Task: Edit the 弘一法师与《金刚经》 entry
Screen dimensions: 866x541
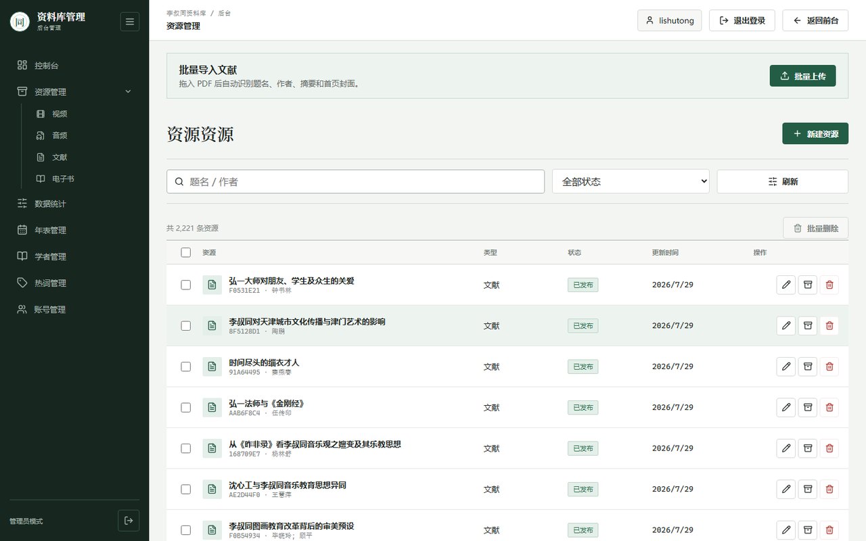Action: [x=786, y=408]
